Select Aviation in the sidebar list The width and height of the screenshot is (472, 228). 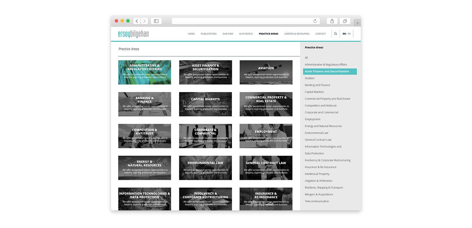(x=310, y=78)
